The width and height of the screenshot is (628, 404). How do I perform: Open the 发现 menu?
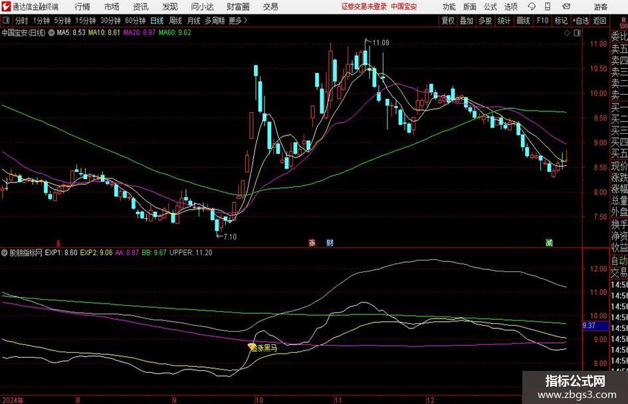pyautogui.click(x=170, y=7)
